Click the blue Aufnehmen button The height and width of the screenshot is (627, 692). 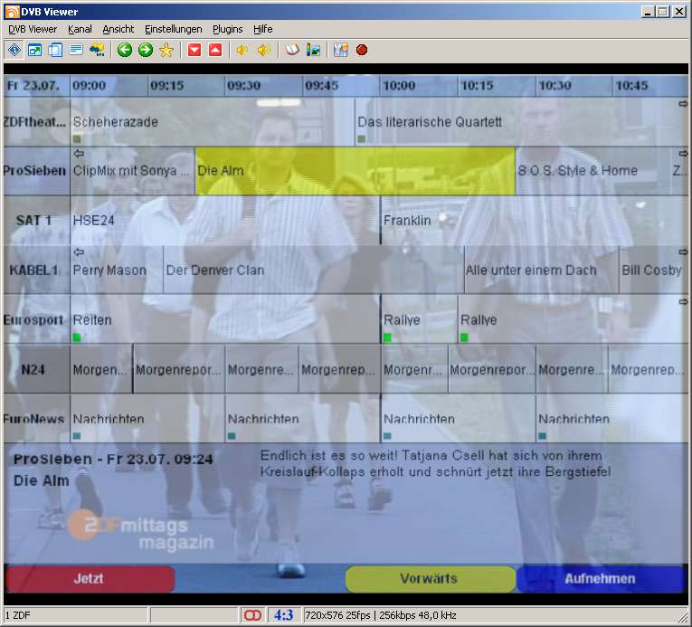(601, 579)
